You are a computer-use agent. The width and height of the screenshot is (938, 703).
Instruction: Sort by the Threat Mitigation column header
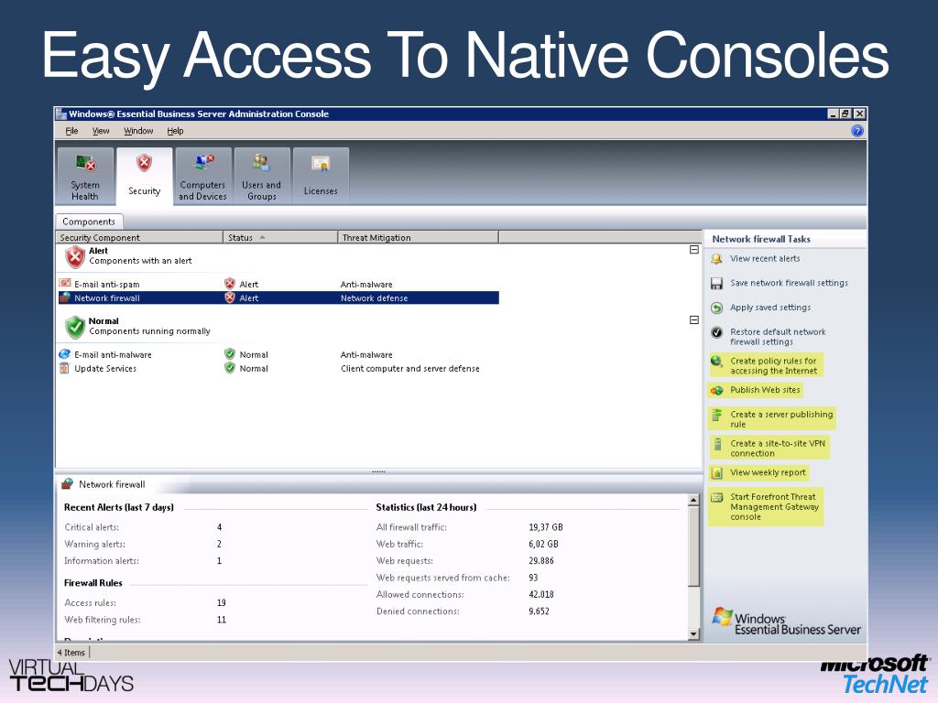click(x=418, y=237)
